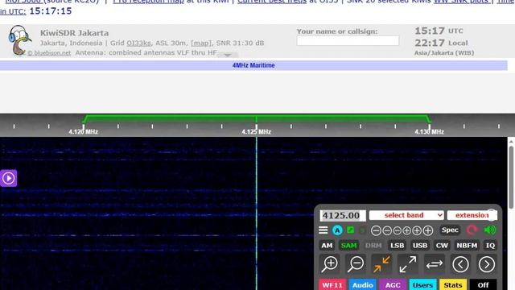Image resolution: width=515 pixels, height=290 pixels.
Task: Click the orange inward arrows zoom-to-band icon
Action: pos(381,264)
